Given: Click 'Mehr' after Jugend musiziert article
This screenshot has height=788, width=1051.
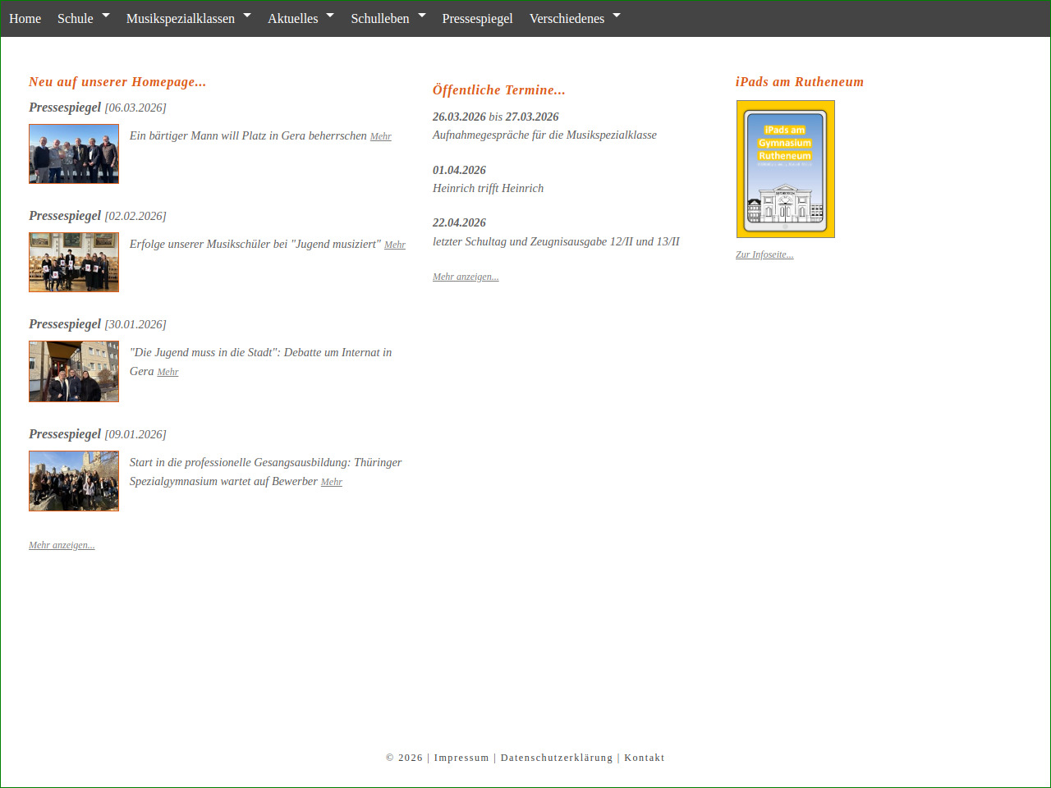Looking at the screenshot, I should (x=394, y=245).
